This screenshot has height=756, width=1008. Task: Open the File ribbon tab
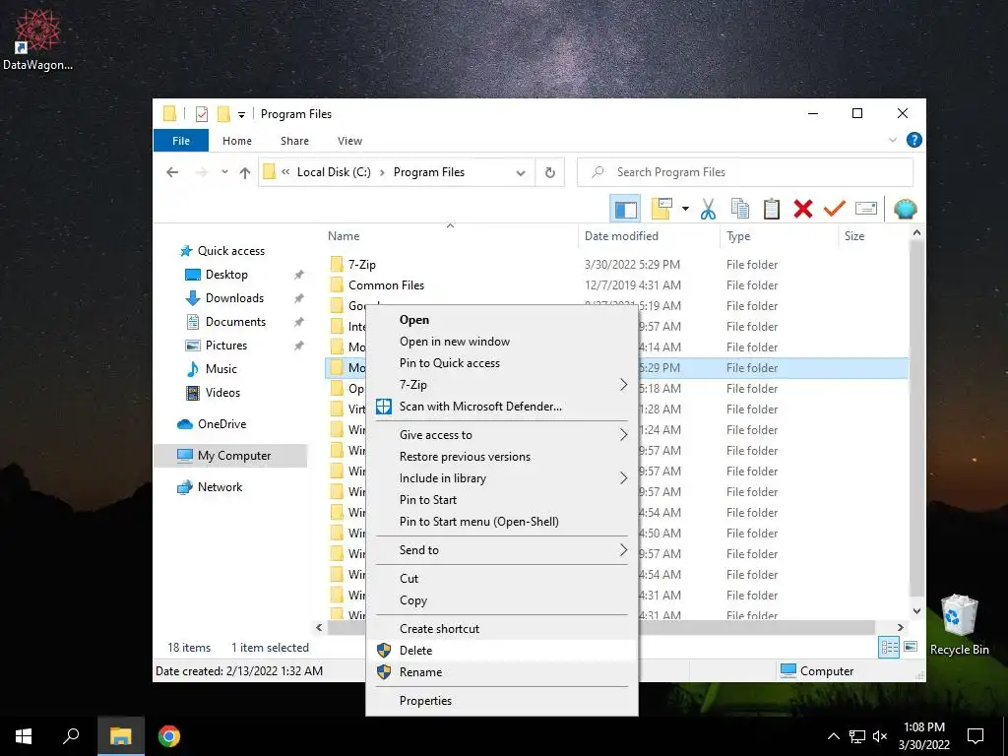pyautogui.click(x=181, y=141)
